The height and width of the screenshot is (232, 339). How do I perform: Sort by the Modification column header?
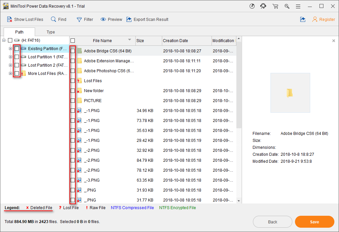click(x=224, y=41)
